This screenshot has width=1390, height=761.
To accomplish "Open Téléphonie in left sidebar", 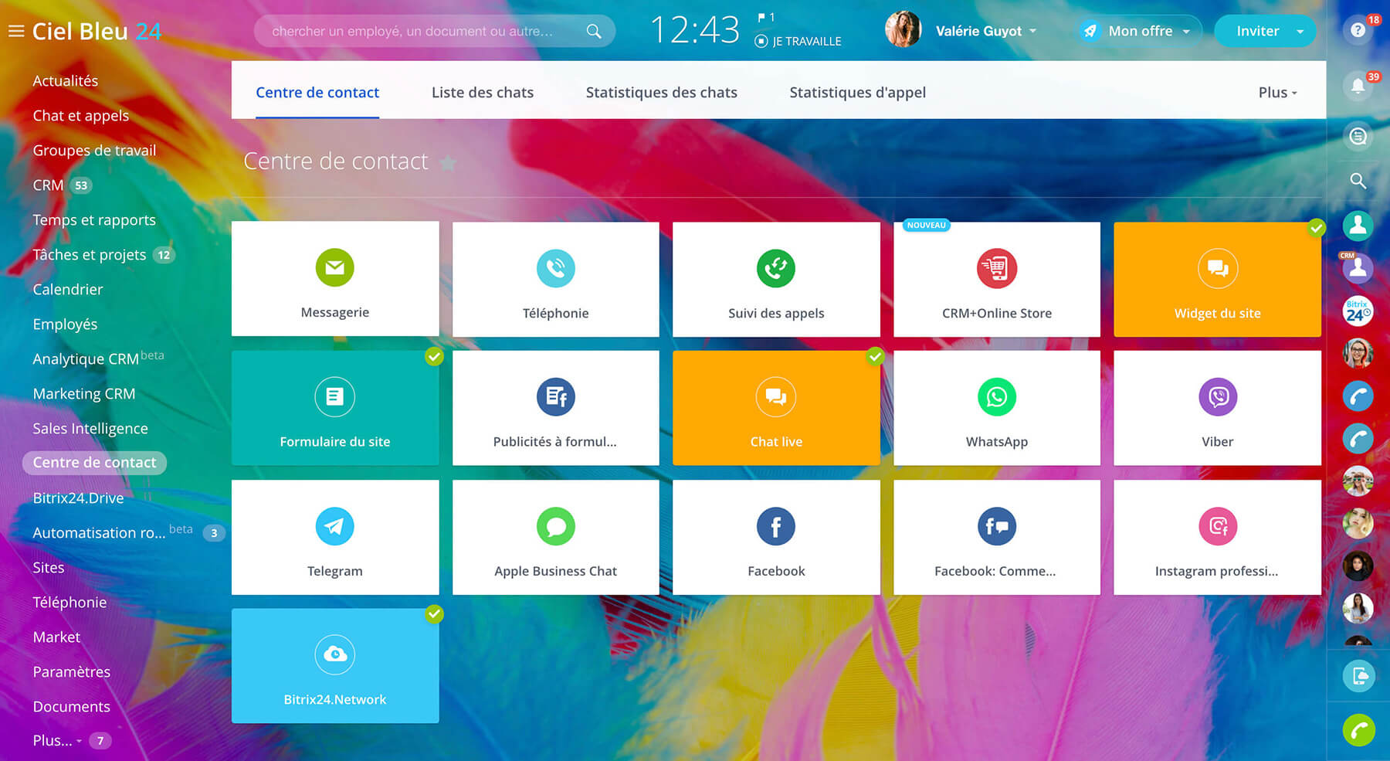I will pyautogui.click(x=69, y=602).
